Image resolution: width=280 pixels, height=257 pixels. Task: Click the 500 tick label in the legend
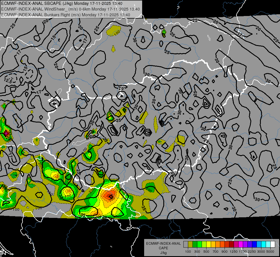click(x=206, y=252)
